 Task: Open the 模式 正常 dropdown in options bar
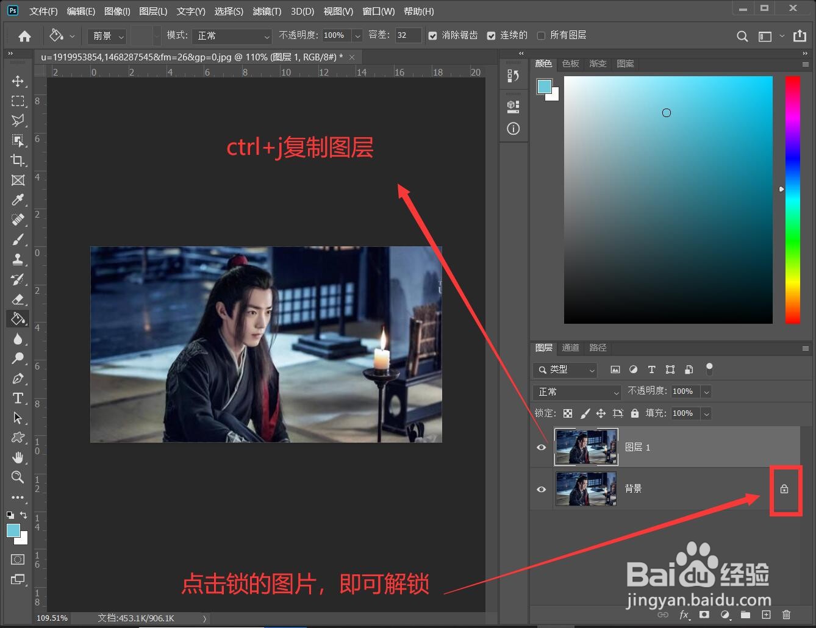[x=232, y=36]
